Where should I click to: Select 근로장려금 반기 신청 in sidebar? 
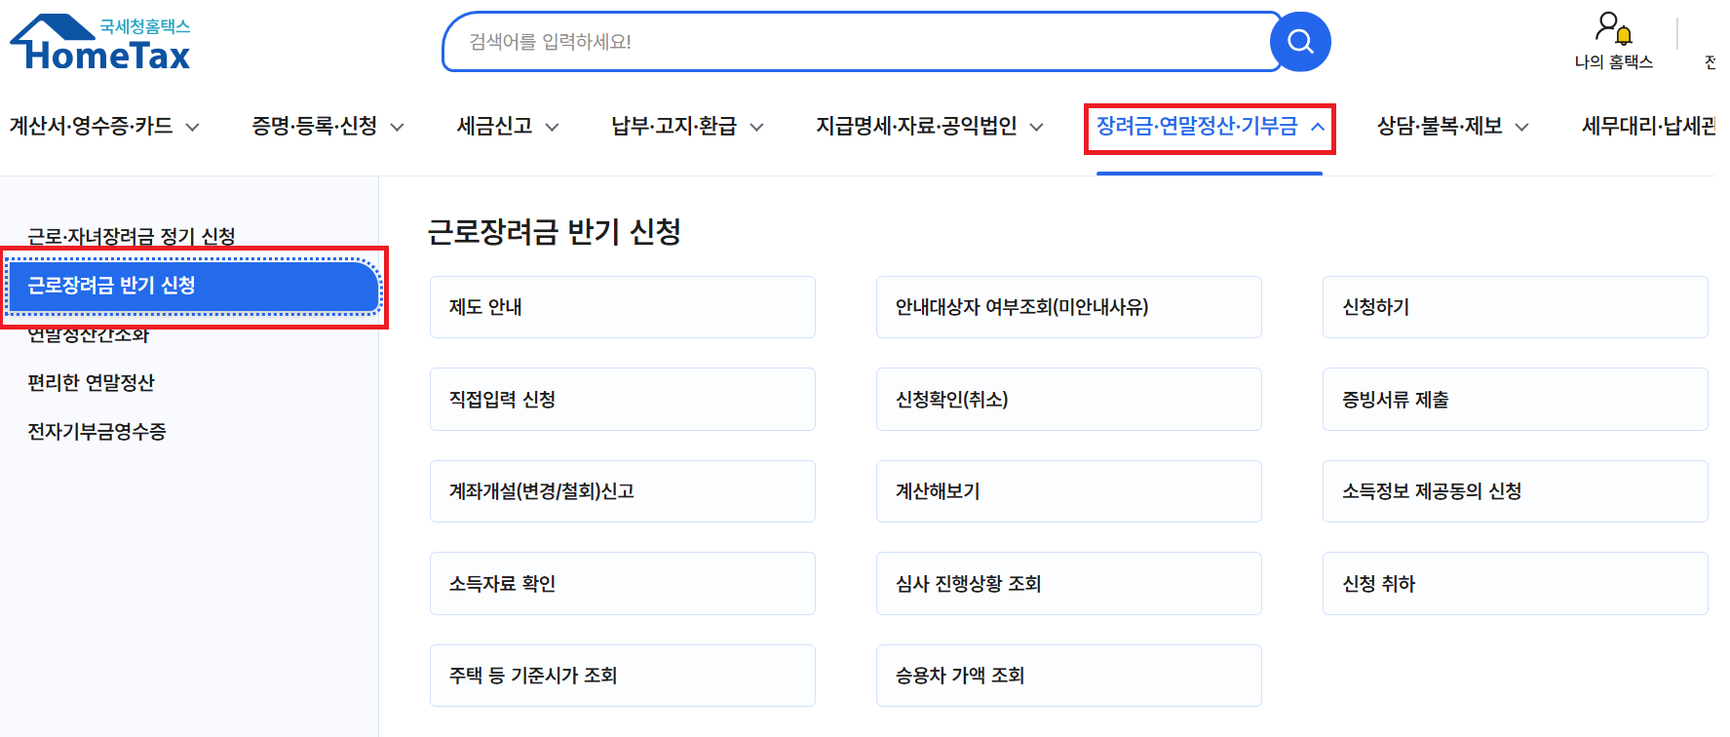pos(193,286)
